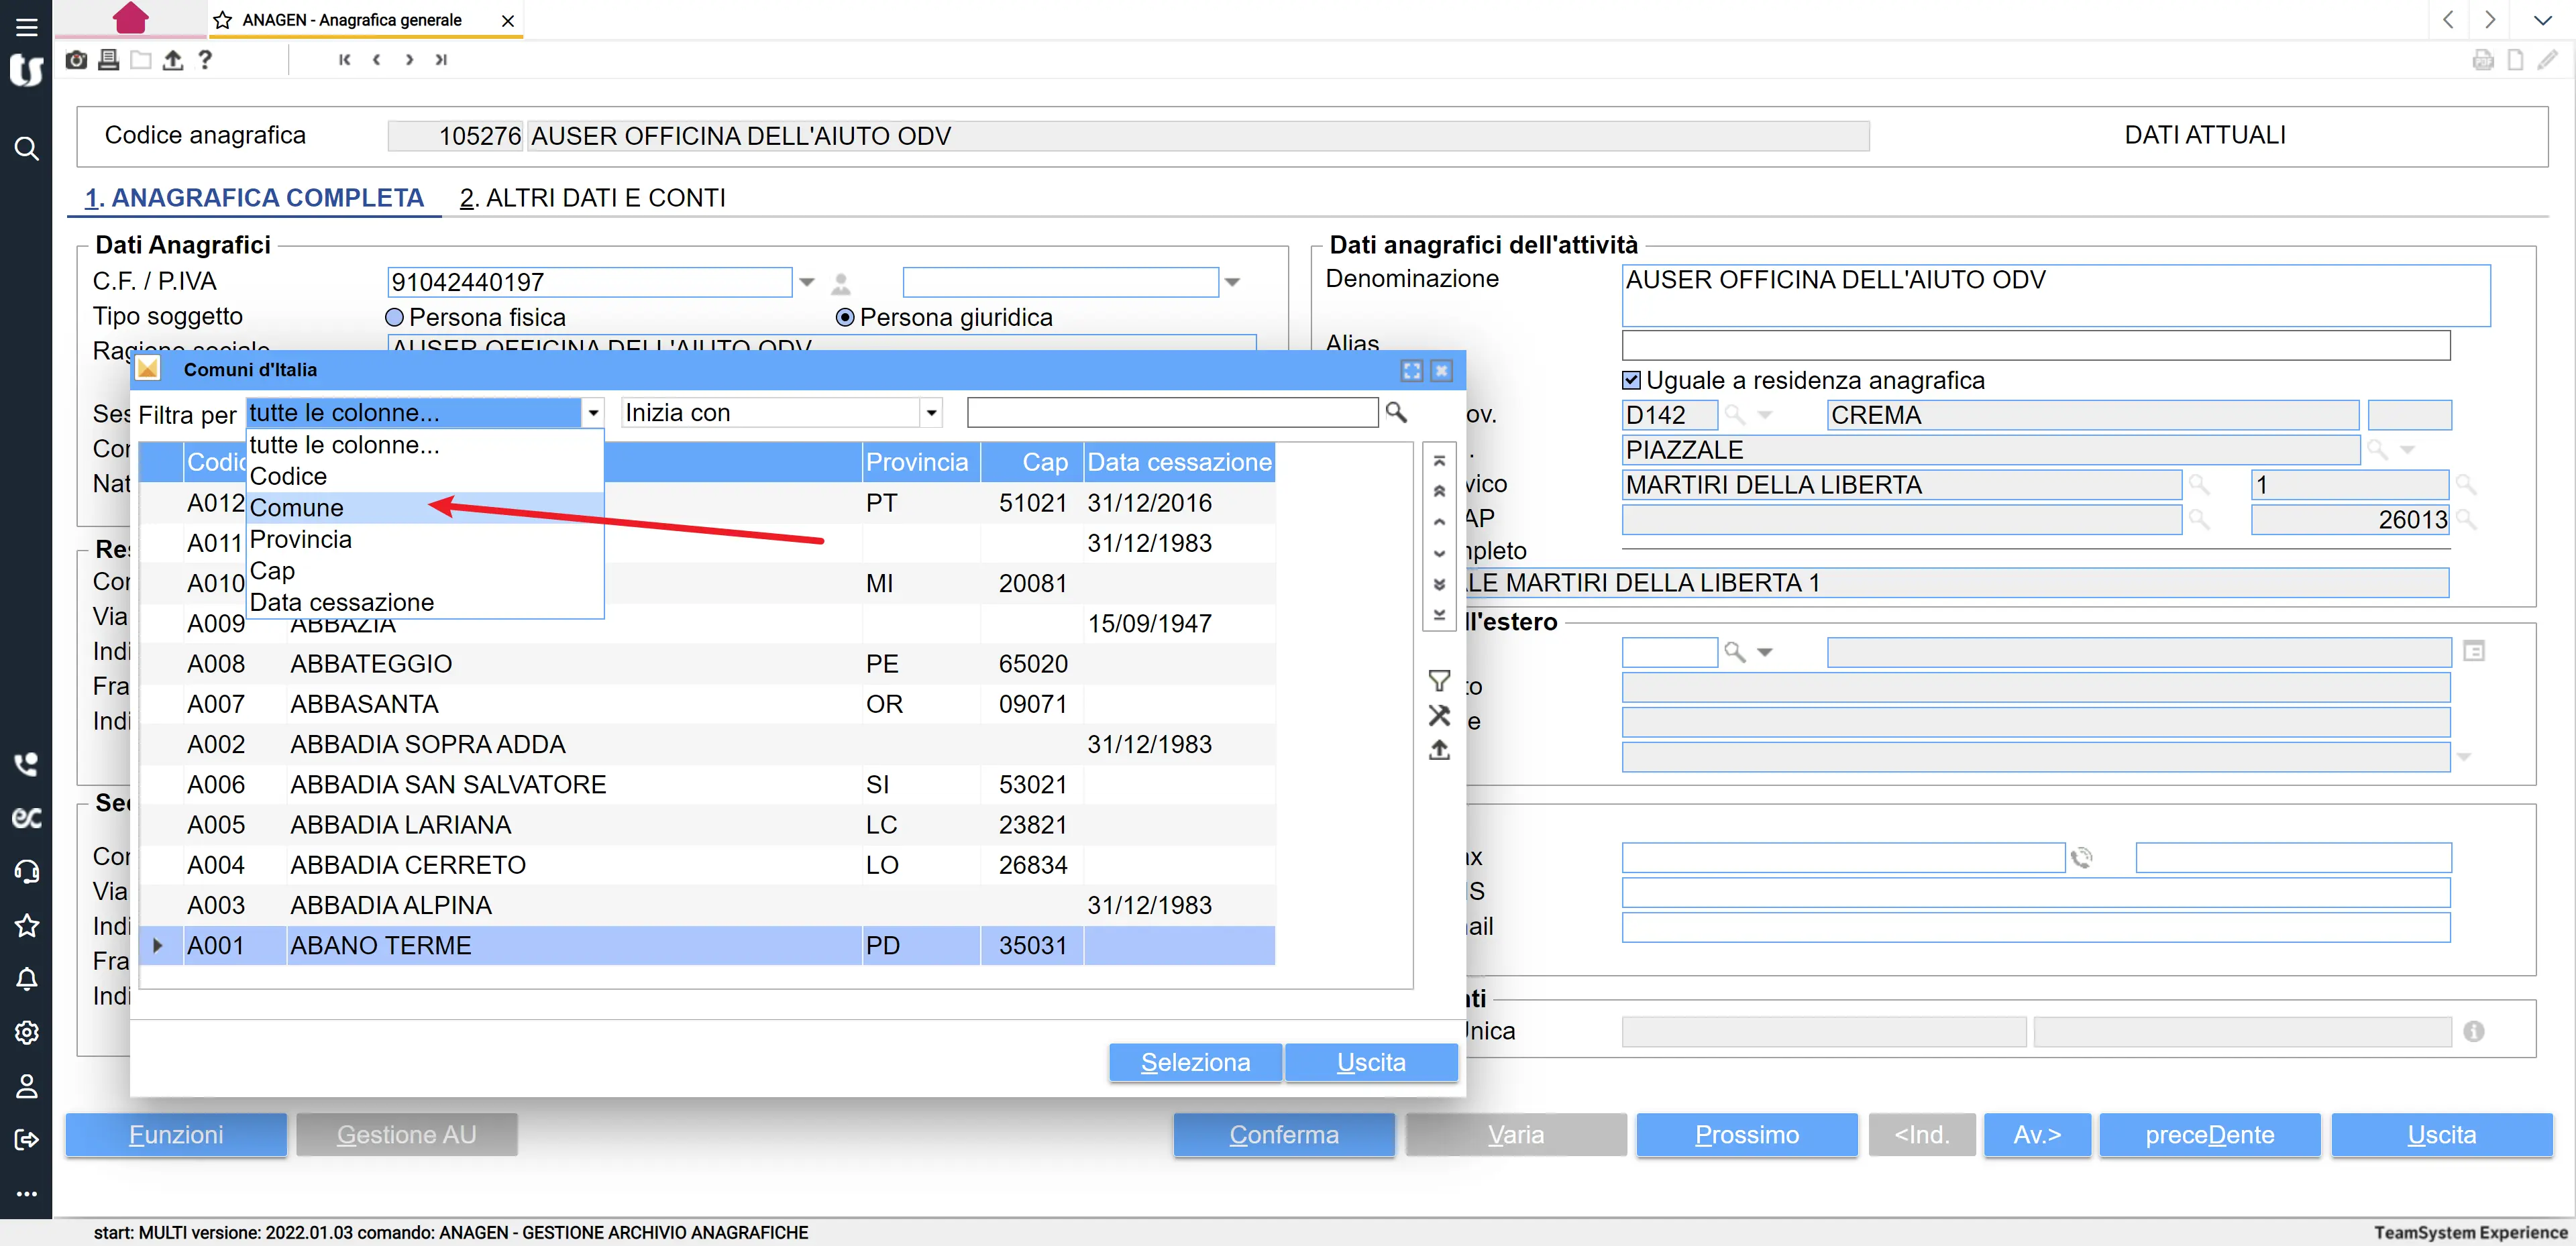The image size is (2576, 1246).
Task: Open the C.F. / P.IVA dropdown arrow
Action: pyautogui.click(x=807, y=282)
